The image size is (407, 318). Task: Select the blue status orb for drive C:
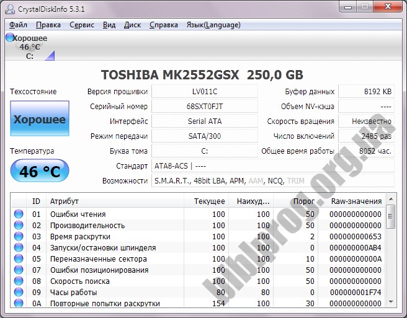pos(9,37)
